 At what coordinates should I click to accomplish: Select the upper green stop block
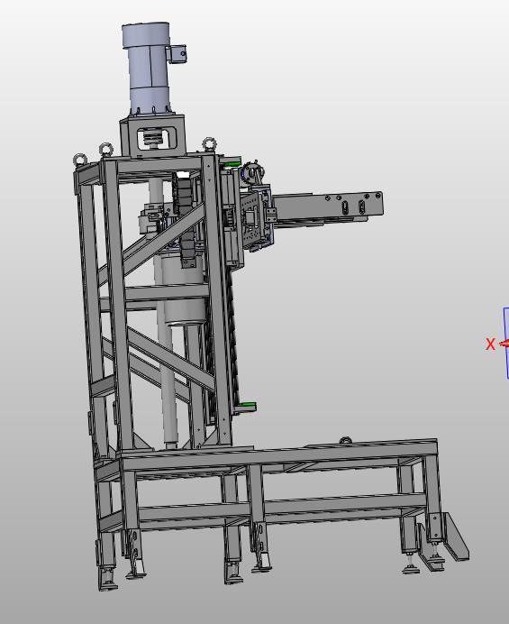(x=231, y=163)
